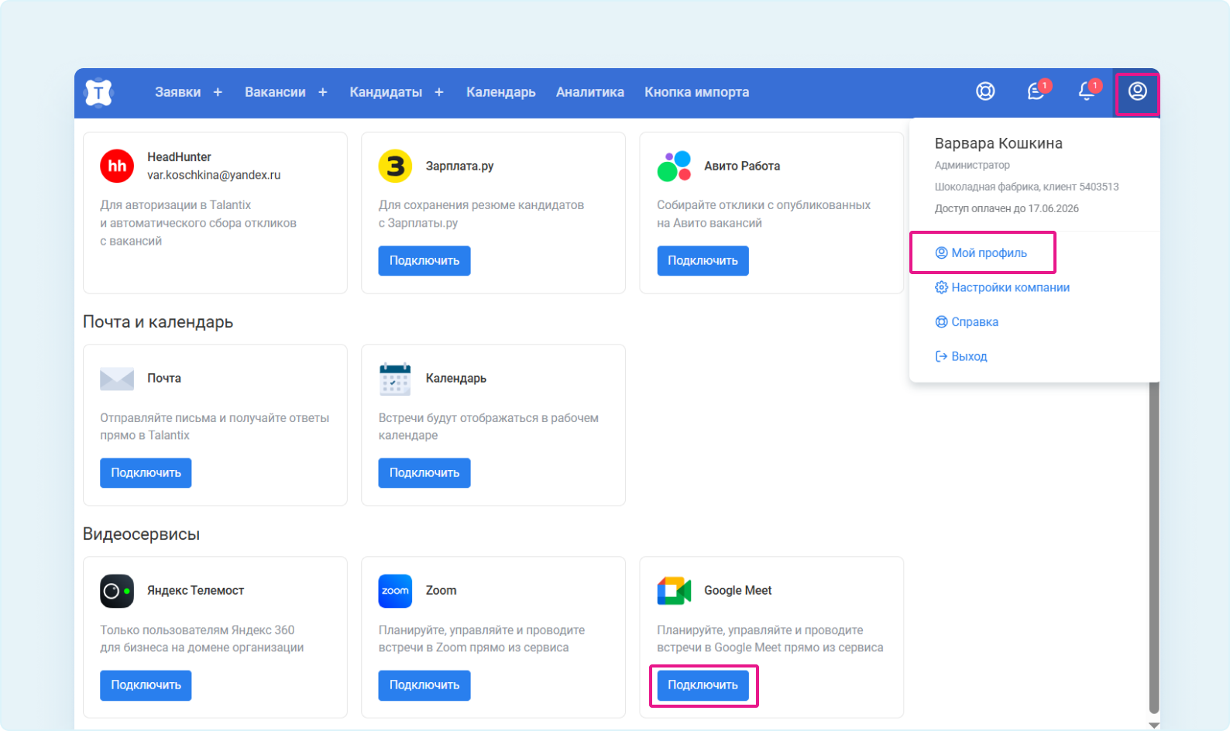Click the plus icon next to Кандидаты
This screenshot has width=1230, height=731.
(439, 92)
